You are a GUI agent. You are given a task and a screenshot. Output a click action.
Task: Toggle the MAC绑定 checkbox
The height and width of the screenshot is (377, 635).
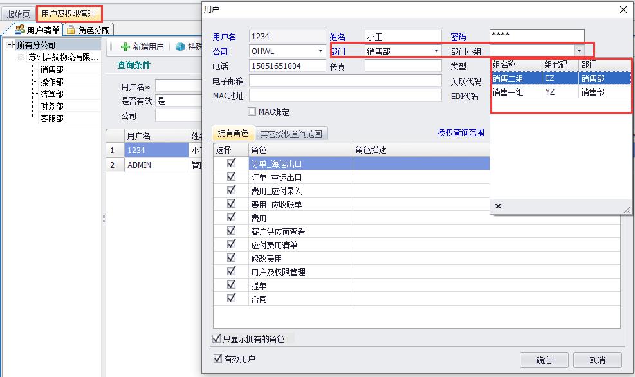pos(252,112)
